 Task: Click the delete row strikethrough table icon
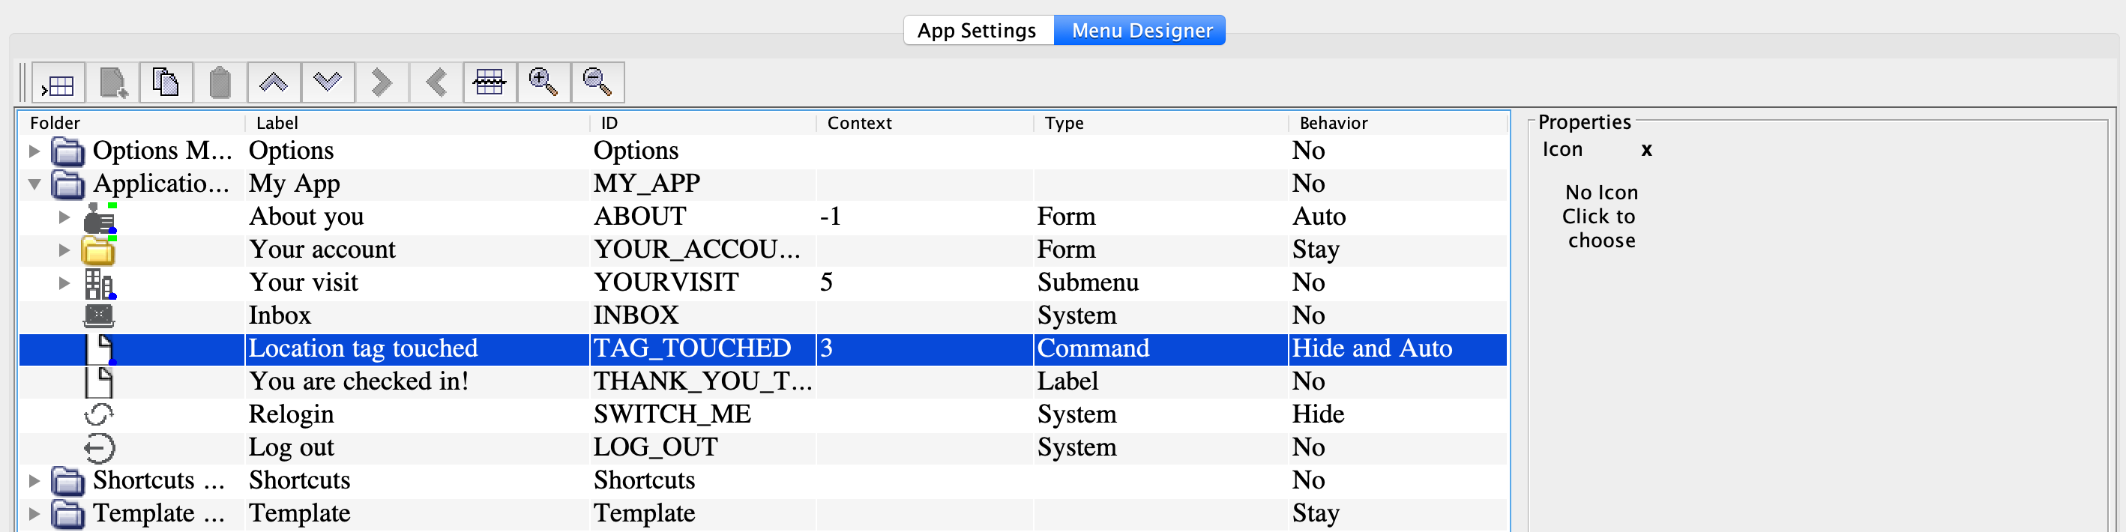(x=490, y=83)
